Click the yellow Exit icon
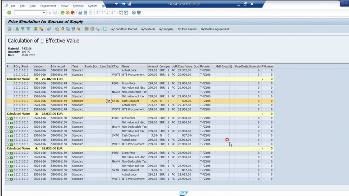Screen dimensions: 349x196 point(68,13)
